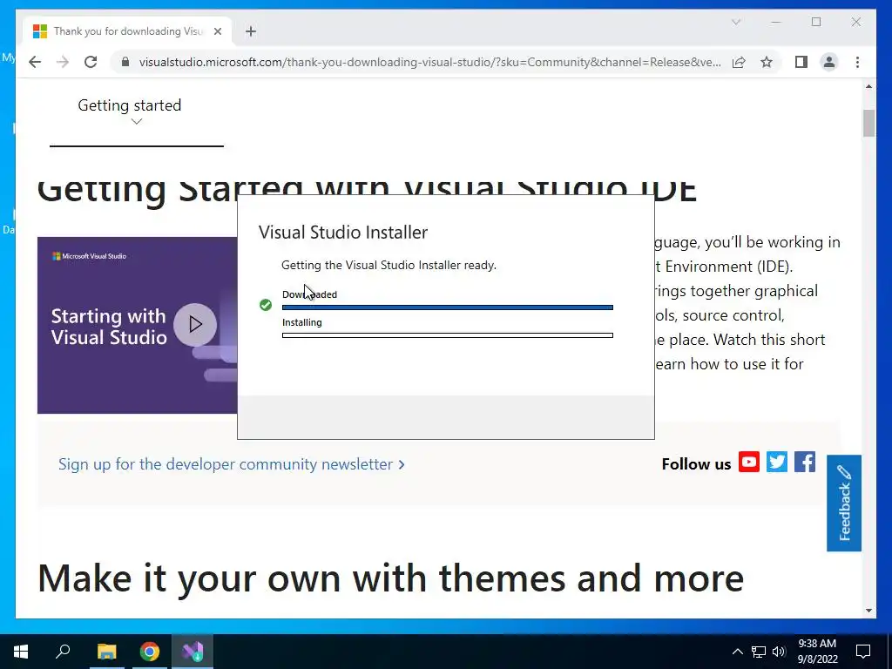Click the address bar URL
Image resolution: width=892 pixels, height=669 pixels.
(x=429, y=62)
